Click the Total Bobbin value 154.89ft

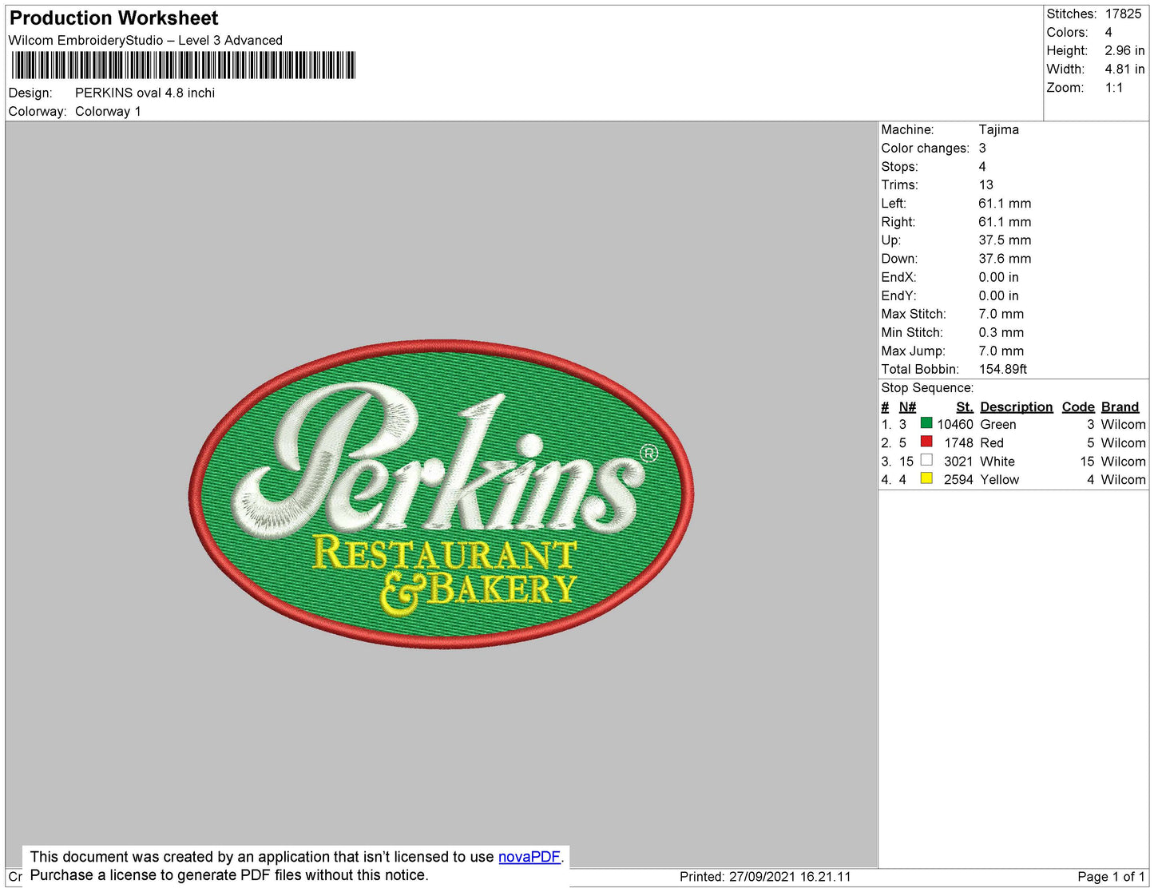click(x=1003, y=369)
